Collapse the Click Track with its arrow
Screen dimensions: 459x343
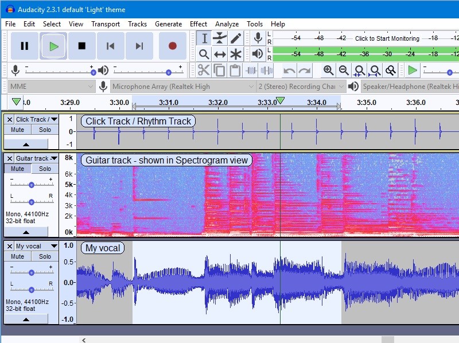[26, 145]
